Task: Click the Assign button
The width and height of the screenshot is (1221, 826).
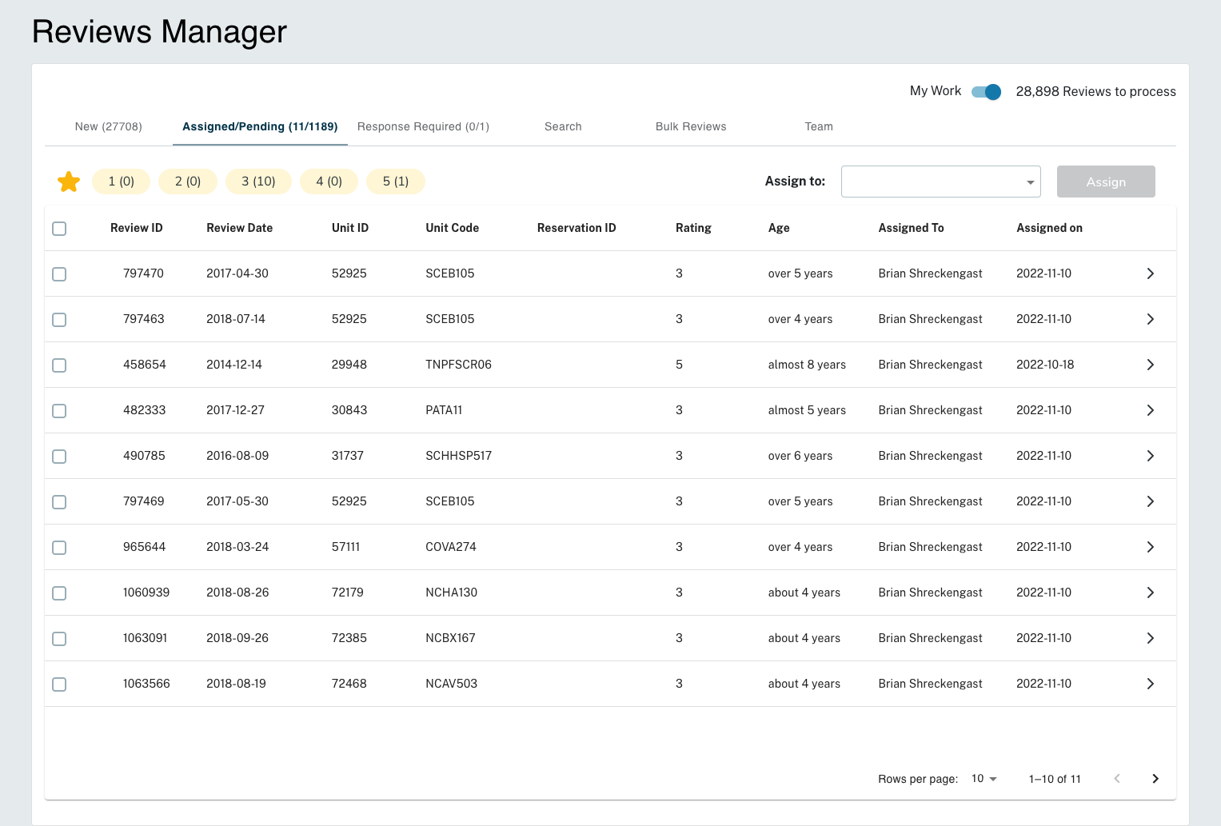Action: coord(1106,182)
